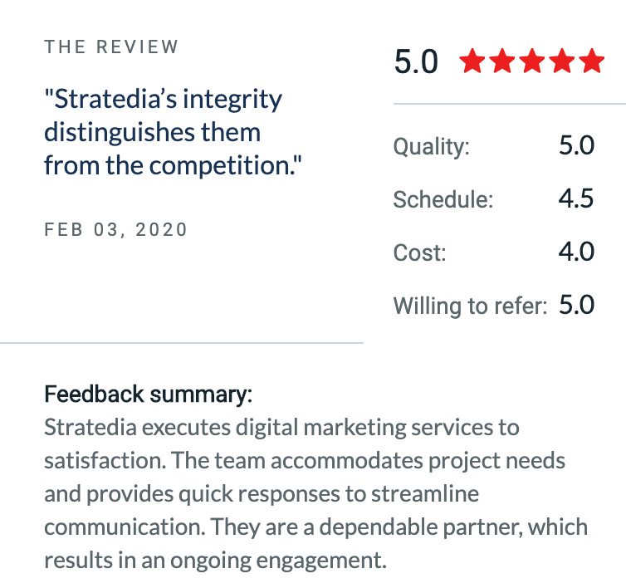Click the 'results in an ongoing engagement' line
626x583 pixels.
pyautogui.click(x=216, y=561)
